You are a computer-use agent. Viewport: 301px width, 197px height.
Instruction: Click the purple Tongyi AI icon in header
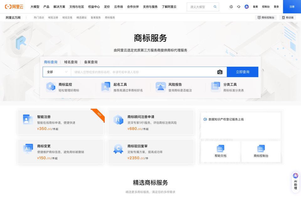point(247,7)
